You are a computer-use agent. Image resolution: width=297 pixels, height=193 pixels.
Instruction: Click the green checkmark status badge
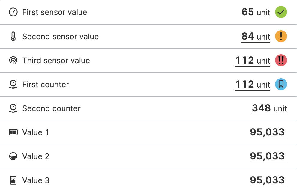point(281,12)
